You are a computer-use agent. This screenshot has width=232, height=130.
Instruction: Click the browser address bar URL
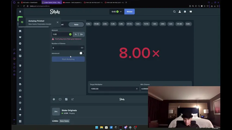coord(40,6)
